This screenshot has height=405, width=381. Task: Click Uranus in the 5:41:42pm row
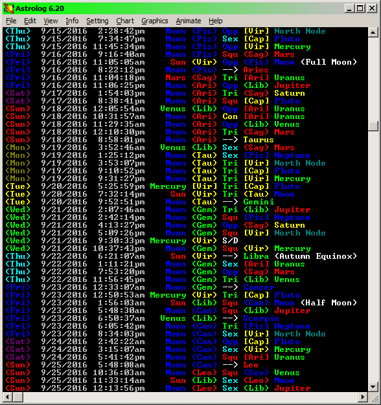pos(290,357)
